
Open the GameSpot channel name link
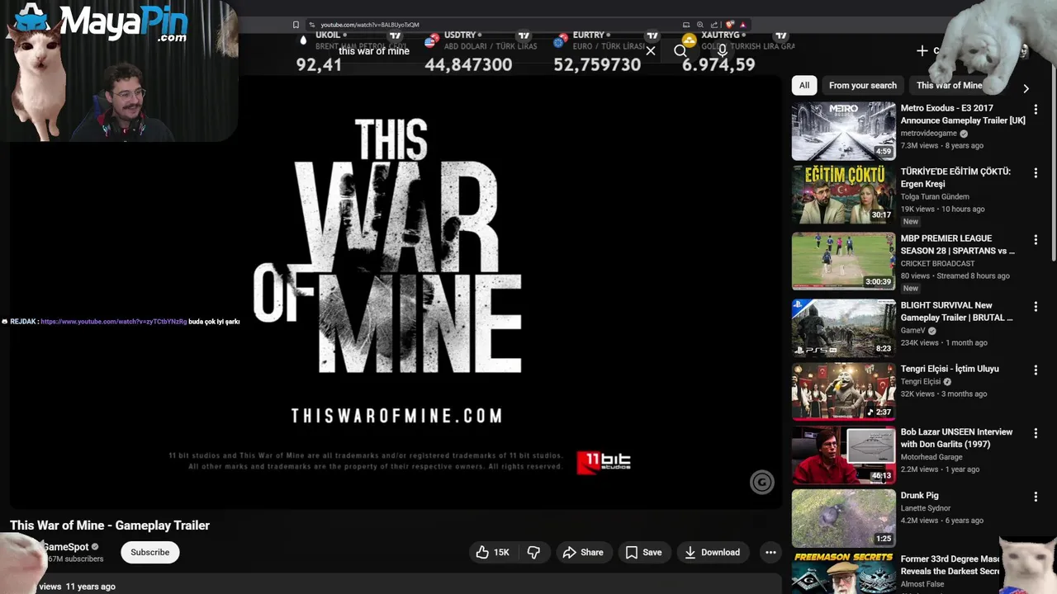66,546
